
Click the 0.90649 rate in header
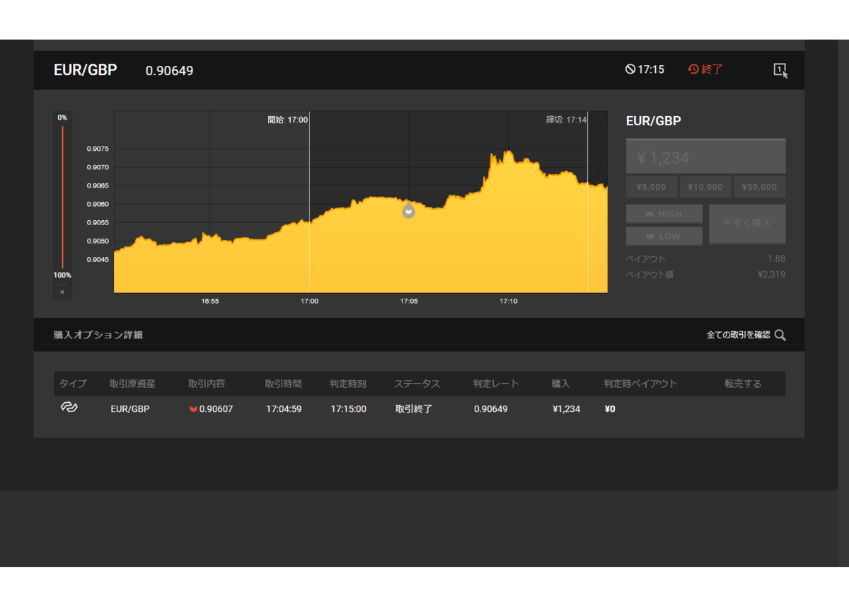[169, 71]
